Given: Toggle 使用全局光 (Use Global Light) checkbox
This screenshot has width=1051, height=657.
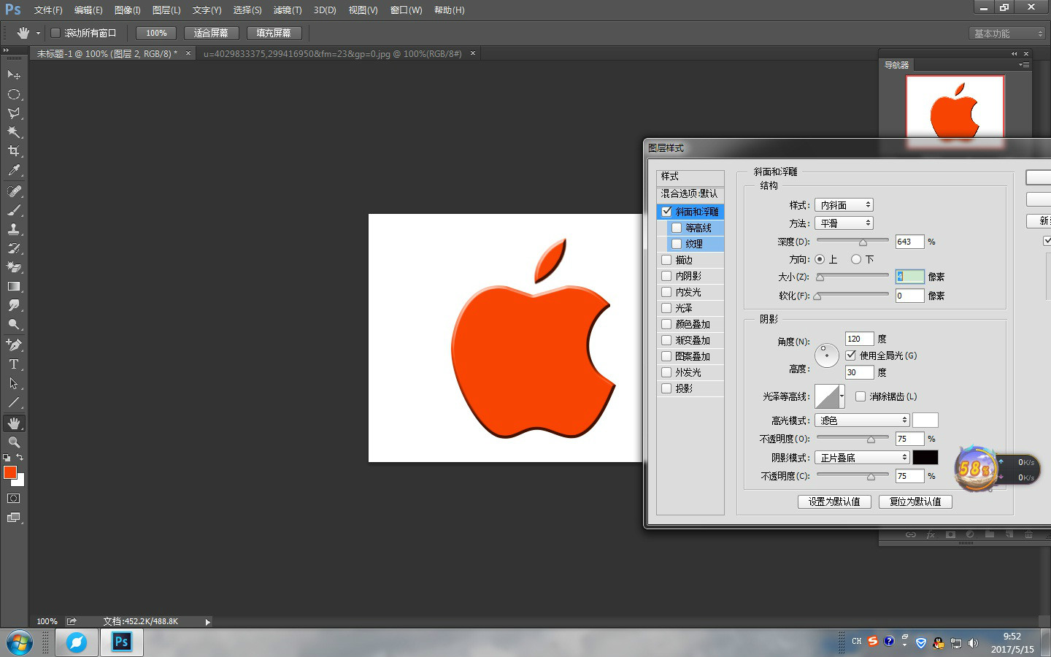Looking at the screenshot, I should coord(851,356).
